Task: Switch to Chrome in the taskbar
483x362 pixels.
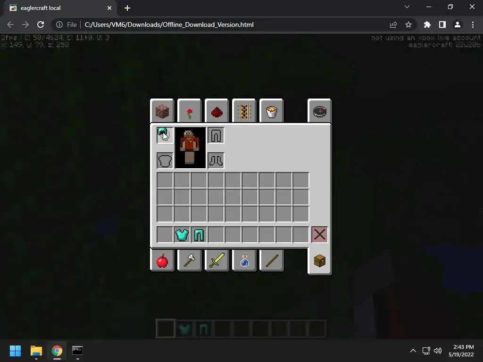Action: [57, 351]
